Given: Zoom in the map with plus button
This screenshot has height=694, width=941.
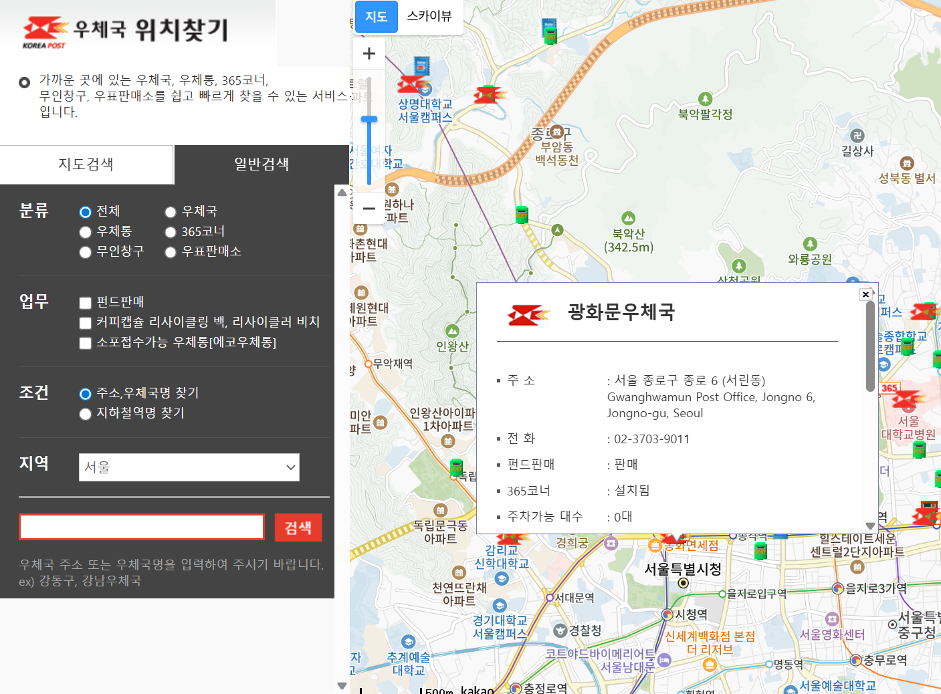Looking at the screenshot, I should point(369,53).
